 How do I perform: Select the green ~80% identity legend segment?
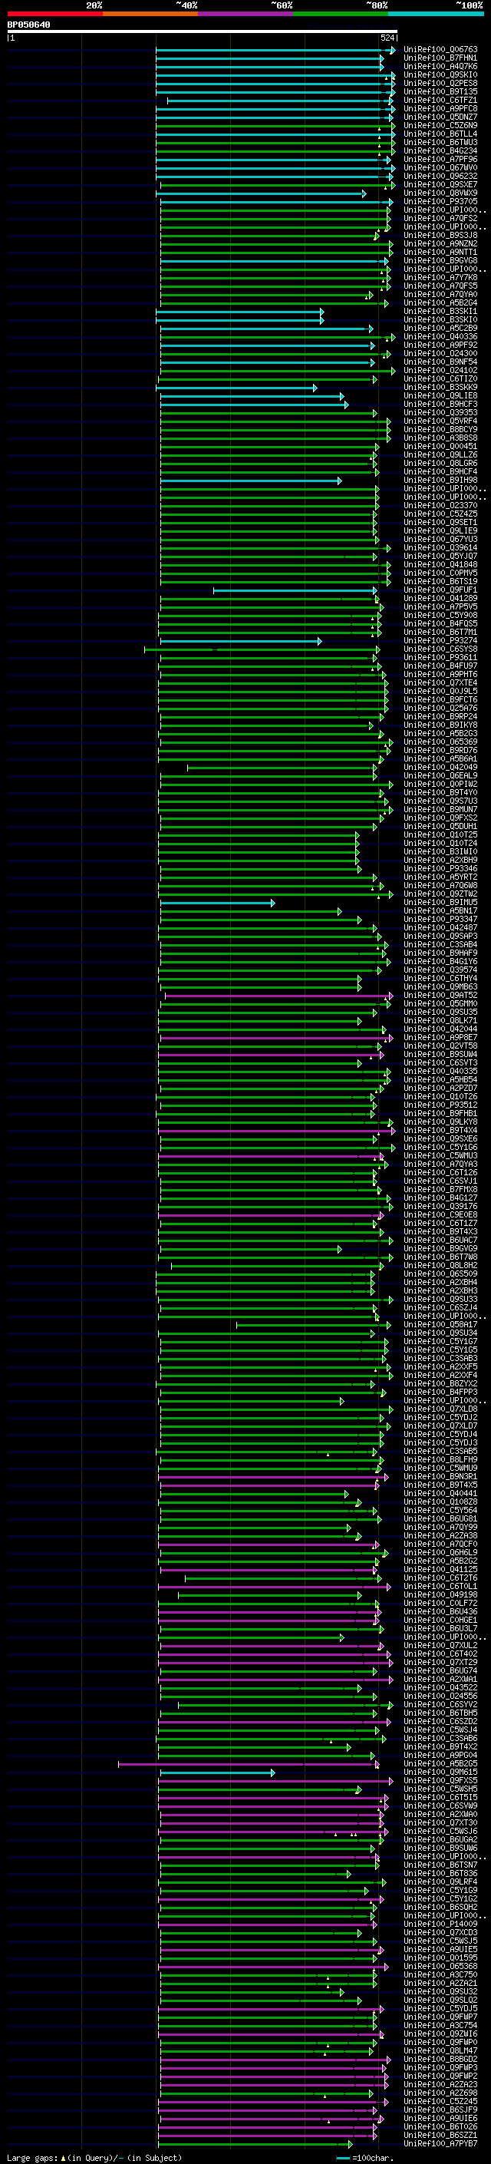point(341,15)
